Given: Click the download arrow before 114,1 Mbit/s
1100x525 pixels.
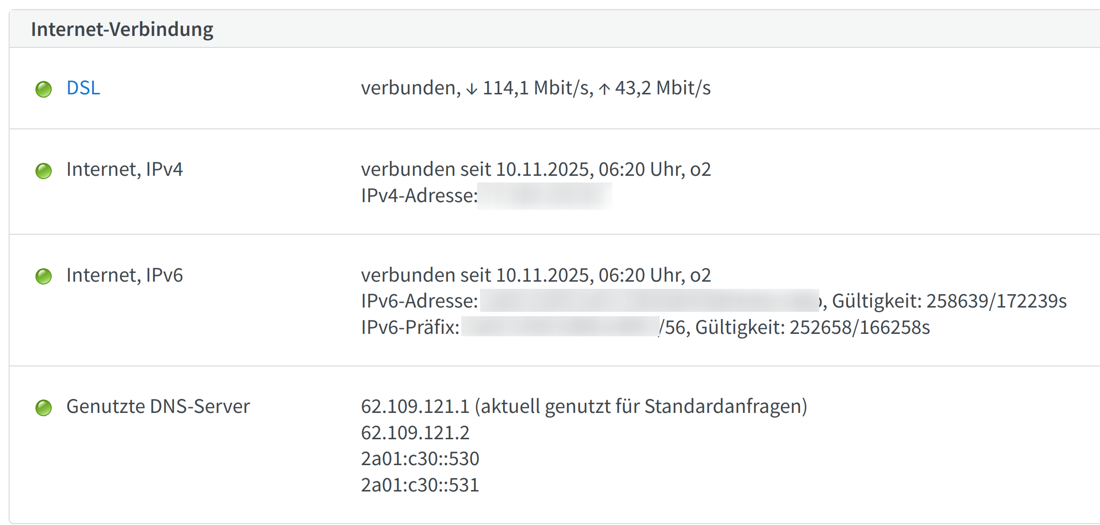Looking at the screenshot, I should 472,89.
